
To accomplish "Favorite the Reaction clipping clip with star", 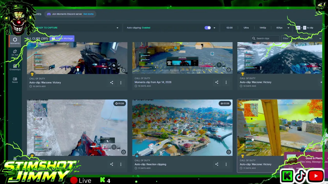I will (x=229, y=152).
